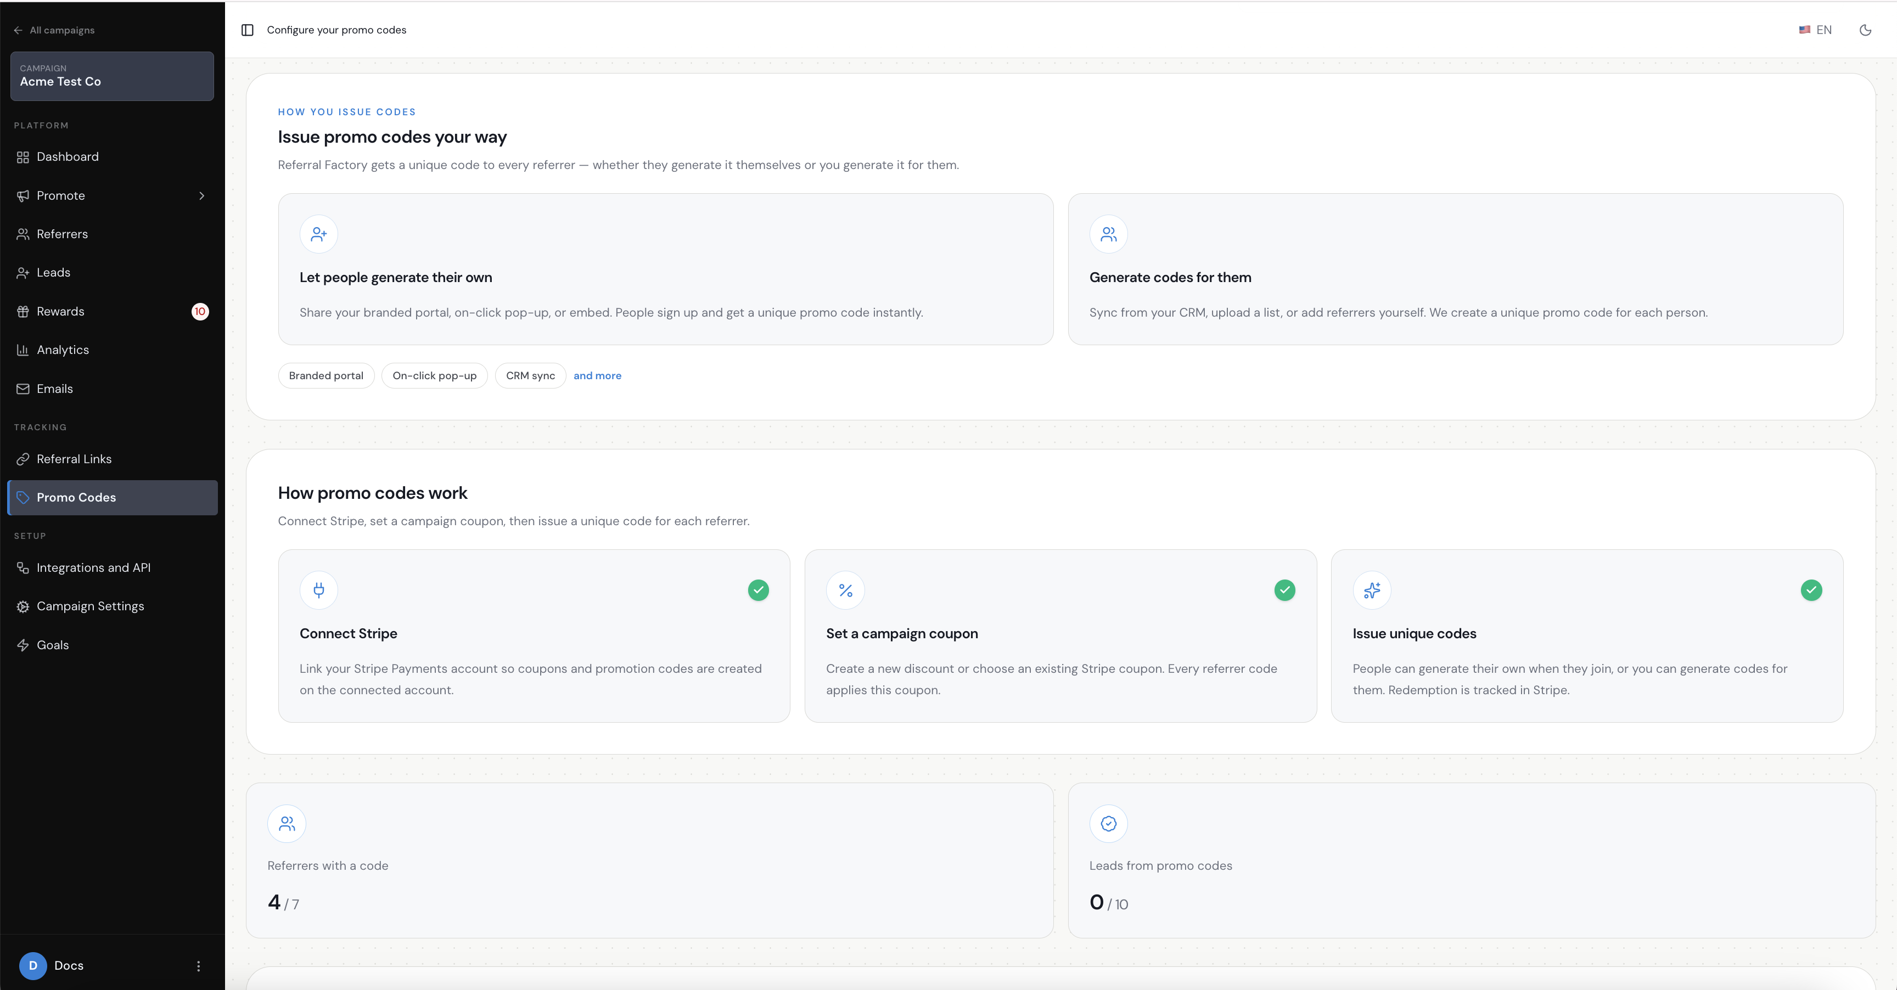Viewport: 1897px width, 990px height.
Task: Open Dashboard from the sidebar
Action: 112,157
